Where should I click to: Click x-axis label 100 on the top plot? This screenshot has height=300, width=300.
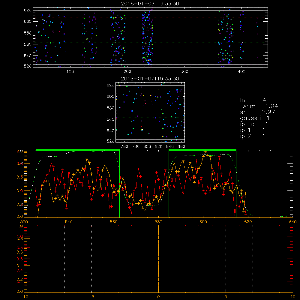[x=70, y=72]
